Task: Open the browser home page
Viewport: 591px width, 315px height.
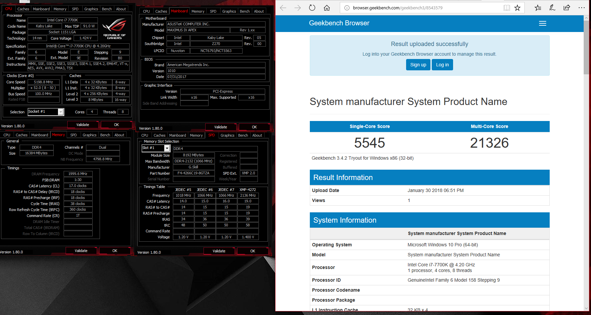Action: 327,8
